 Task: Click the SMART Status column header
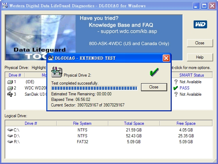point(192,75)
